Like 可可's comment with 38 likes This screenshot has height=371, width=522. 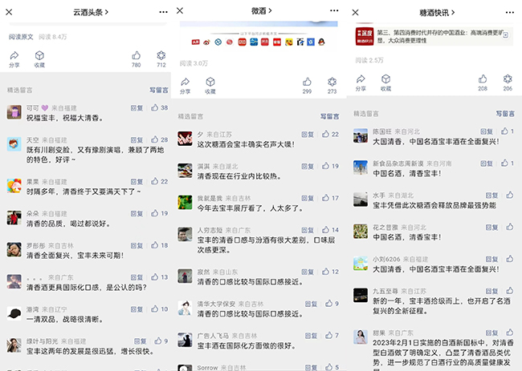(x=159, y=107)
